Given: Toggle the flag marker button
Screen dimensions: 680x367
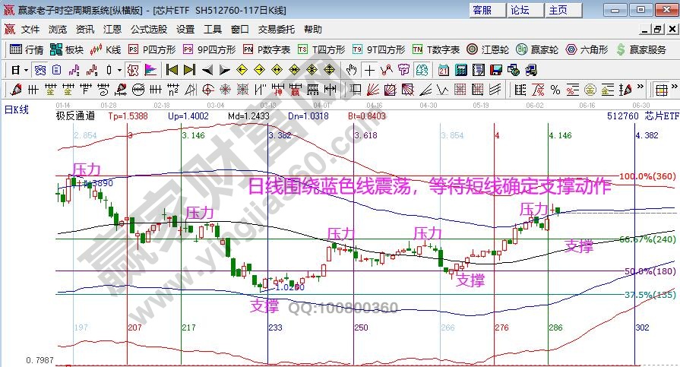Looking at the screenshot, I should point(150,70).
